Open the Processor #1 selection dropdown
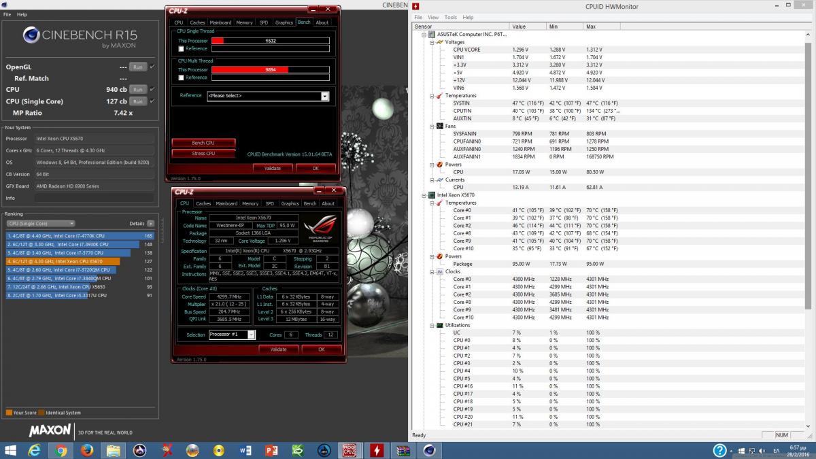 coord(232,335)
